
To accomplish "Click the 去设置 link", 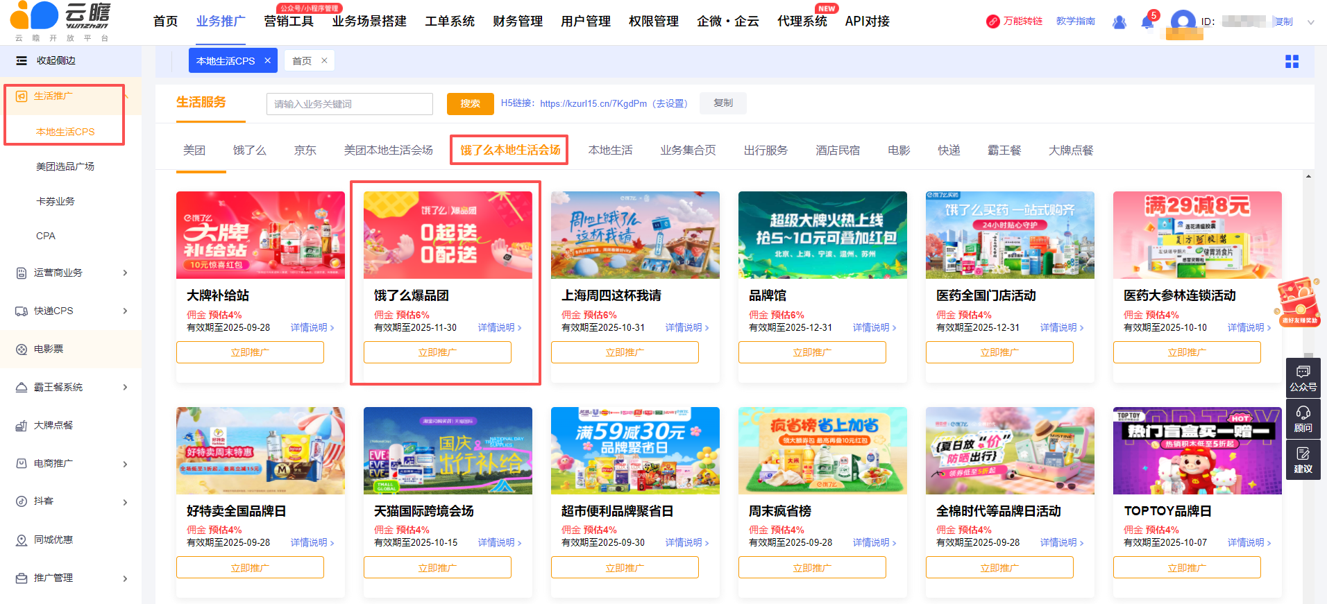I will (670, 104).
